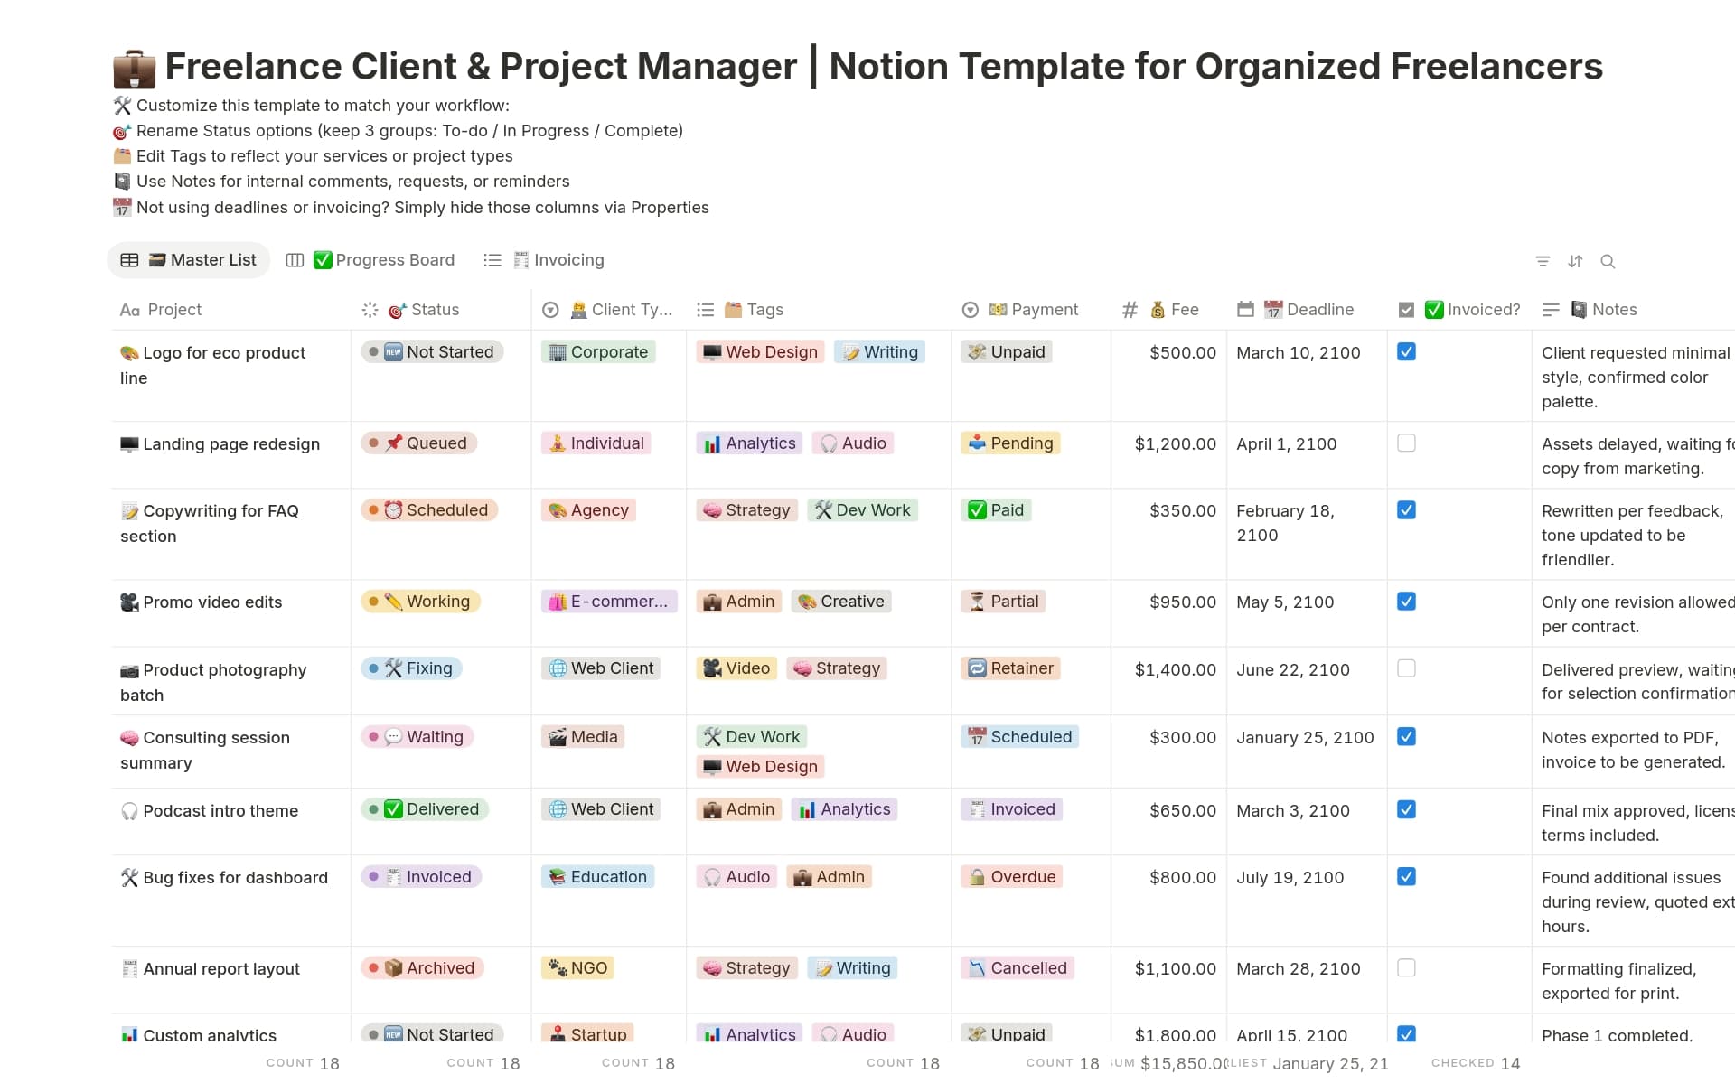Viewport: 1735px width, 1083px height.
Task: Click the briefcase icon in the page title
Action: point(133,66)
